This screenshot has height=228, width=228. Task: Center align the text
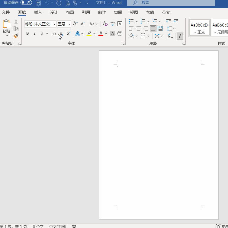tap(138, 28)
